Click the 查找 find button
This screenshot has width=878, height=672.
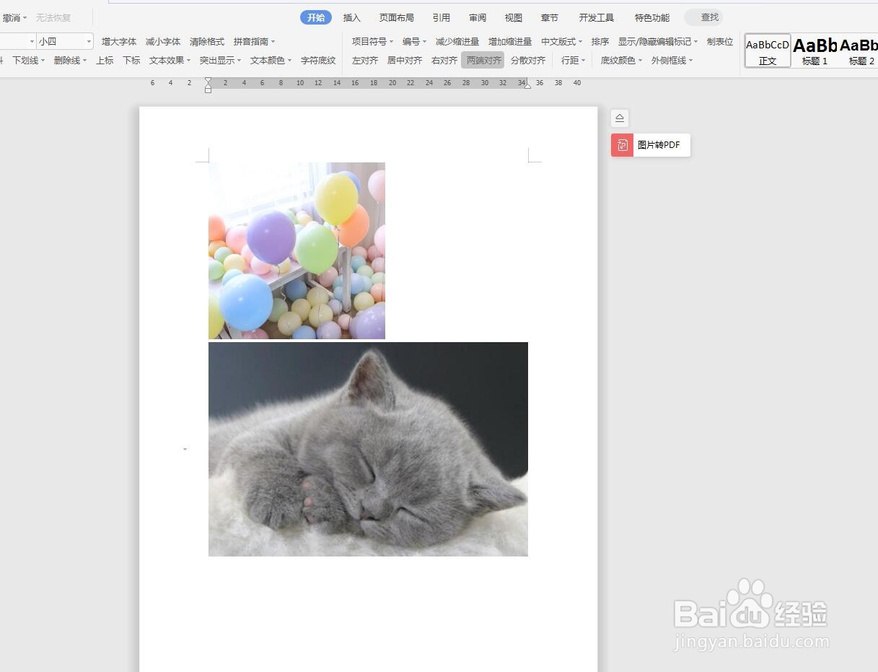(x=708, y=17)
